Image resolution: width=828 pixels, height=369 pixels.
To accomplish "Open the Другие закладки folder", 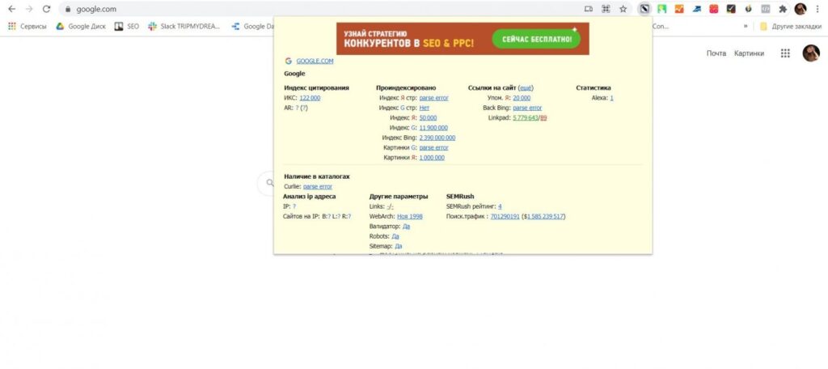I will 791,26.
